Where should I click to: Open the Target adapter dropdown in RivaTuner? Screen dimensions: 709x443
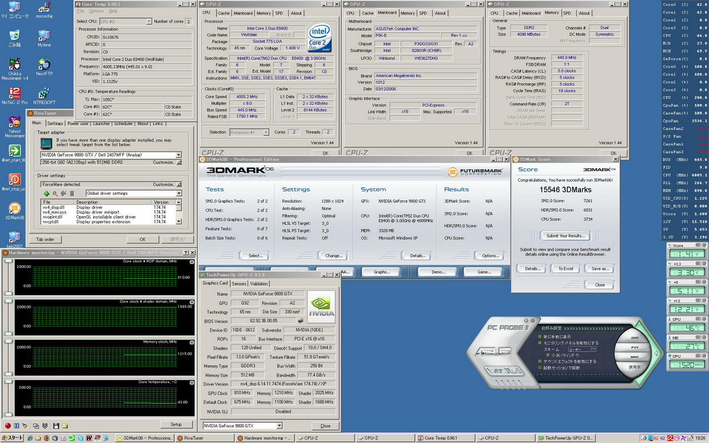tap(178, 155)
